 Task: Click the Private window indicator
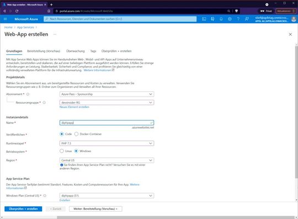(x=266, y=11)
